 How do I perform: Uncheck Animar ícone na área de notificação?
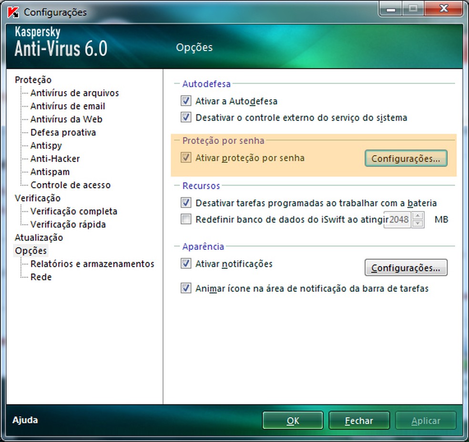pyautogui.click(x=185, y=288)
